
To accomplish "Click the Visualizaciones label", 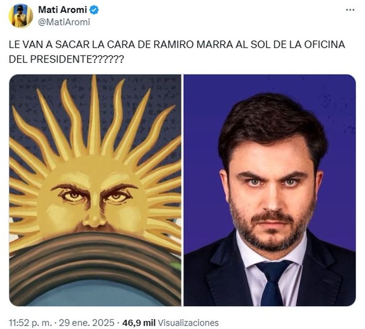I will [x=188, y=323].
